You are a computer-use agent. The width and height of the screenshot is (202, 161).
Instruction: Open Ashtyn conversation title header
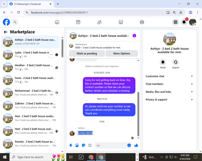tap(103, 36)
